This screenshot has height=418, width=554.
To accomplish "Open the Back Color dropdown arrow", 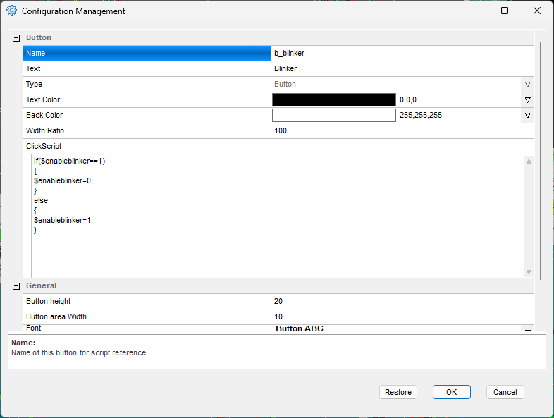I will coord(527,116).
